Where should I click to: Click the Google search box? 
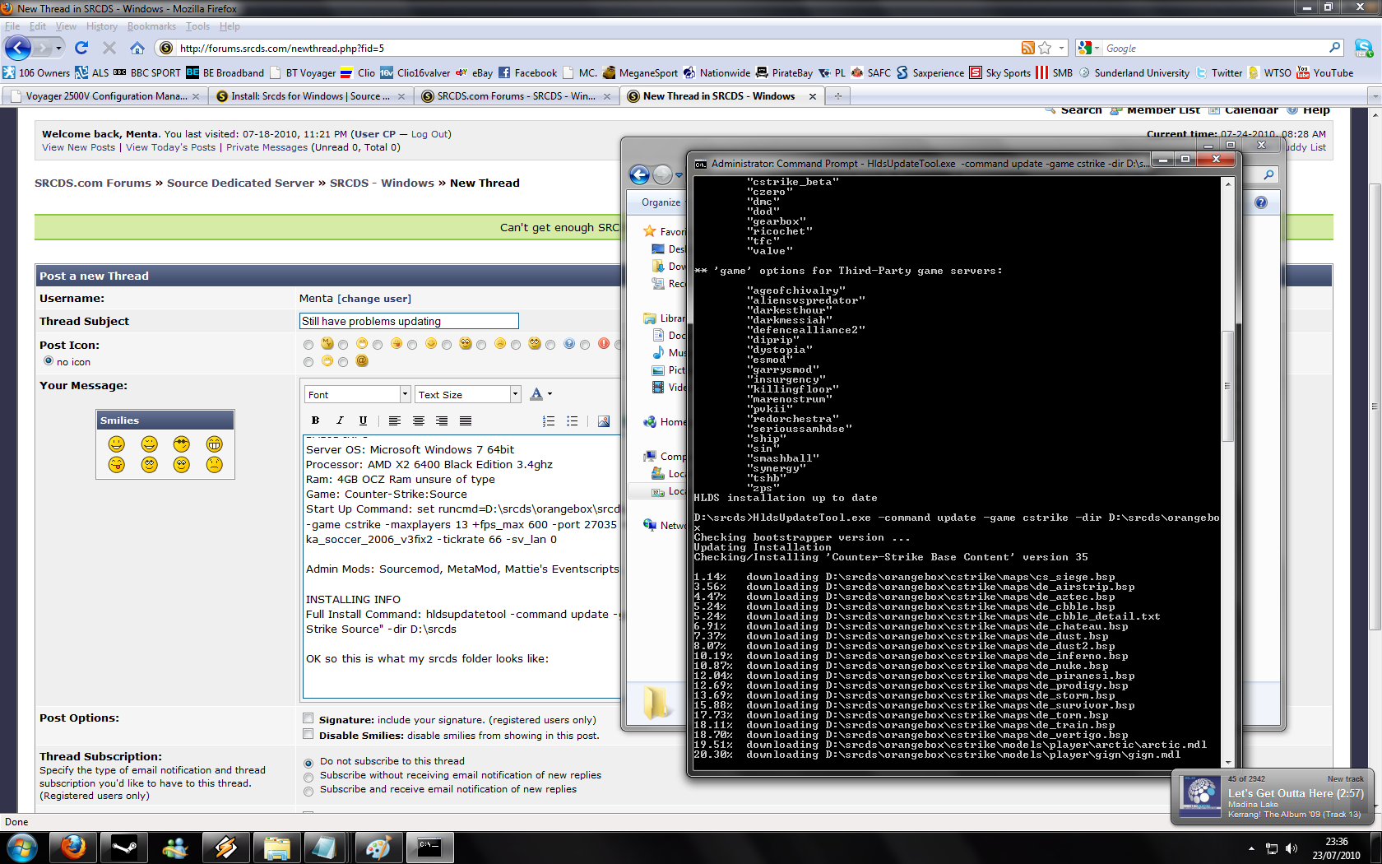(1216, 48)
